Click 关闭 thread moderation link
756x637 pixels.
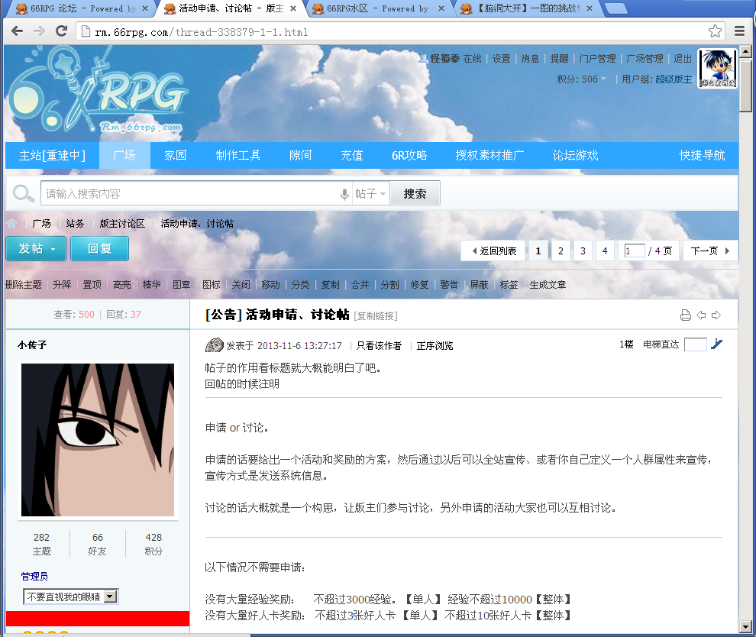241,284
